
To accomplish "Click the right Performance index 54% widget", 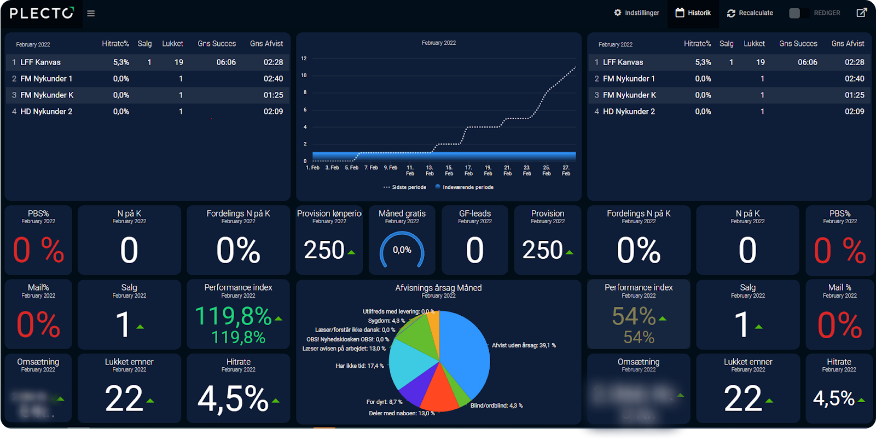I will (639, 314).
